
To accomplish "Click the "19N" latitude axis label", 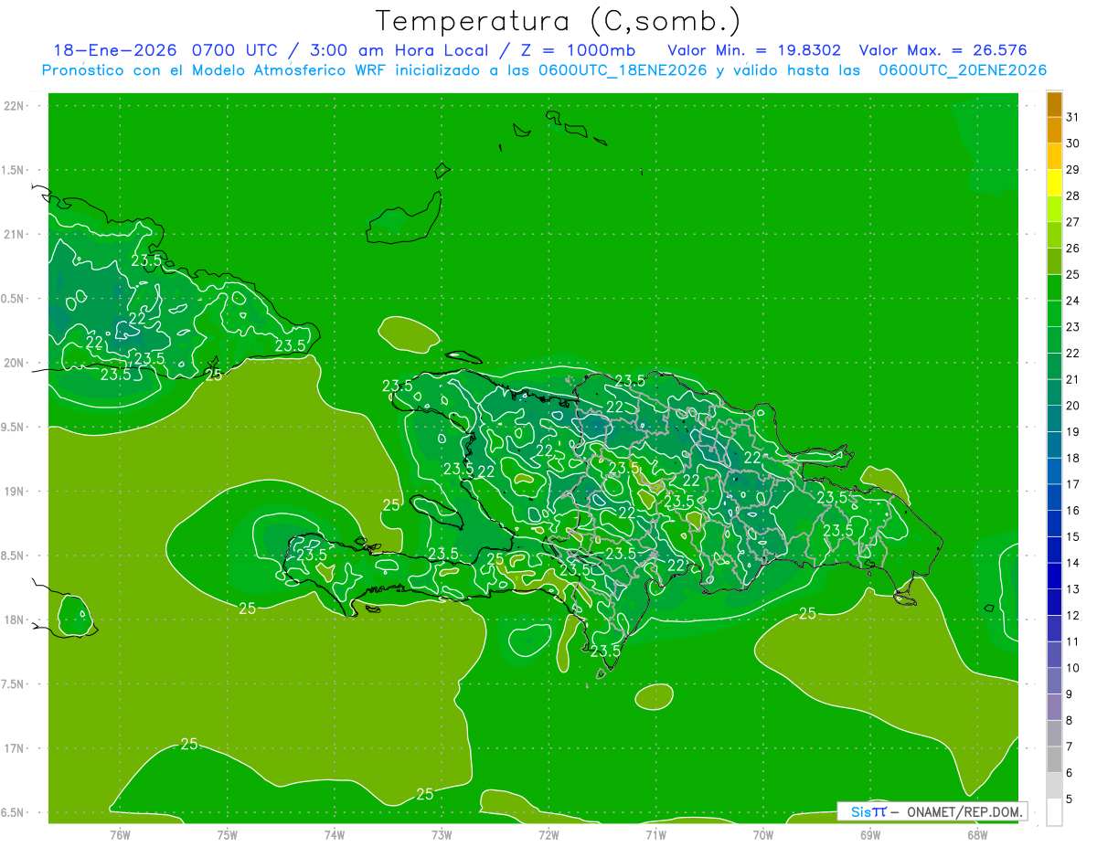I will coord(15,492).
